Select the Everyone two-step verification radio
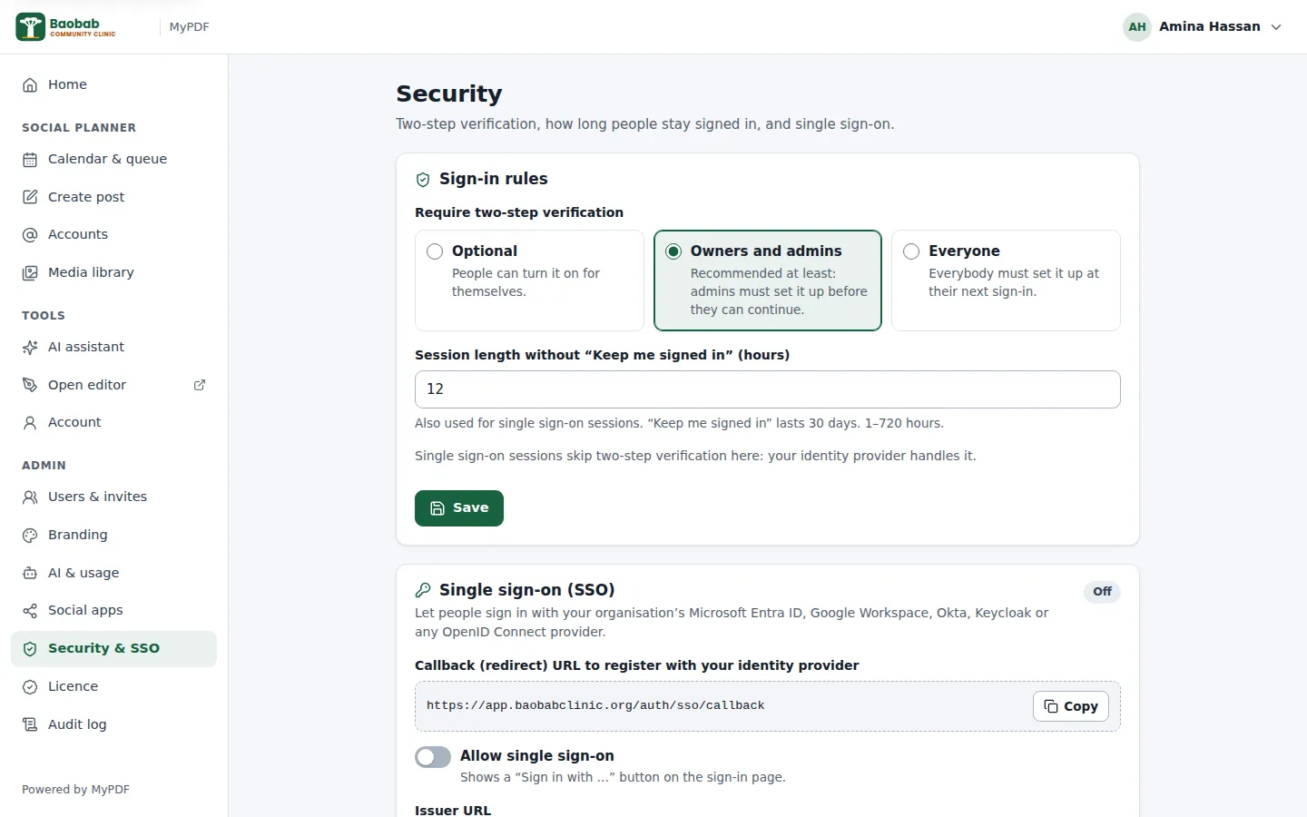 pos(911,251)
